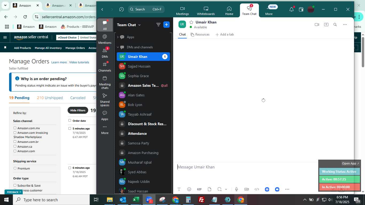This screenshot has width=365, height=205.
Task: Open the More menu in Zoom top bar
Action: tap(269, 11)
